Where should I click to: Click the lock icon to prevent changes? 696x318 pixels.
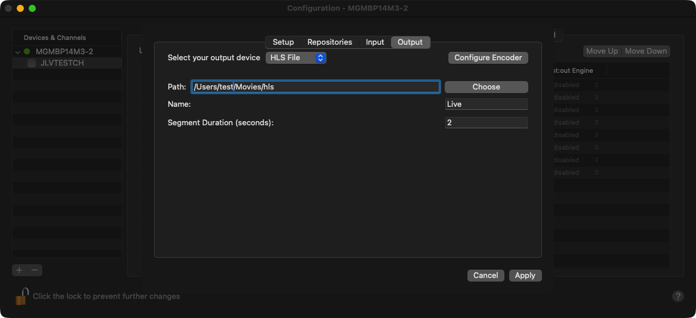pyautogui.click(x=22, y=296)
